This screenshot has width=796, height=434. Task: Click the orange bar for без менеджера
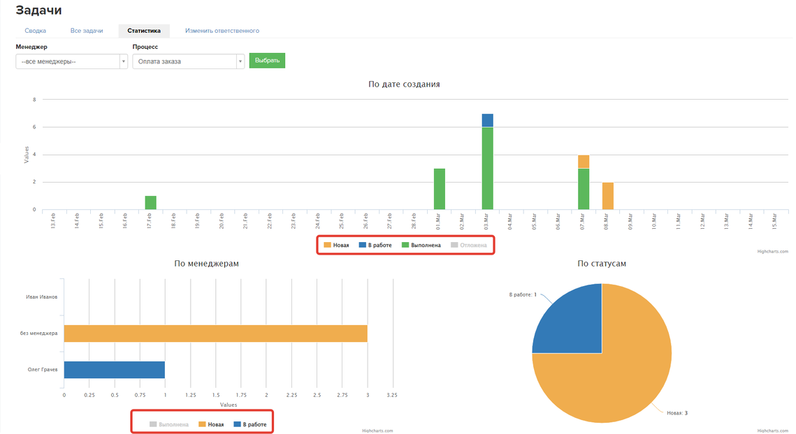[215, 334]
